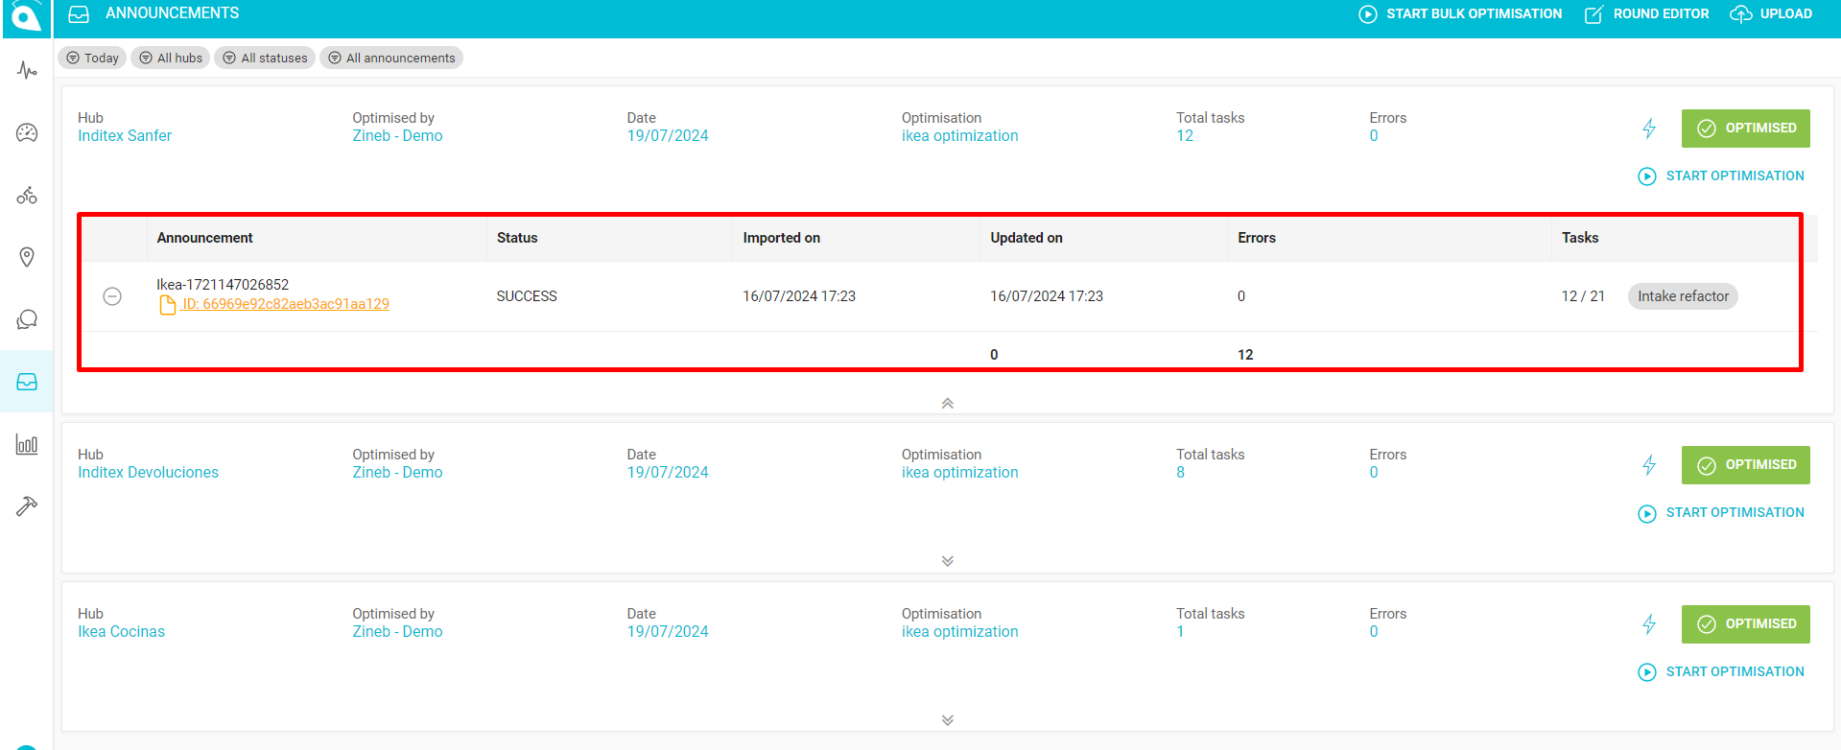Screen dimensions: 1841x750
Task: Open the chat messages sidebar icon
Action: 27,319
